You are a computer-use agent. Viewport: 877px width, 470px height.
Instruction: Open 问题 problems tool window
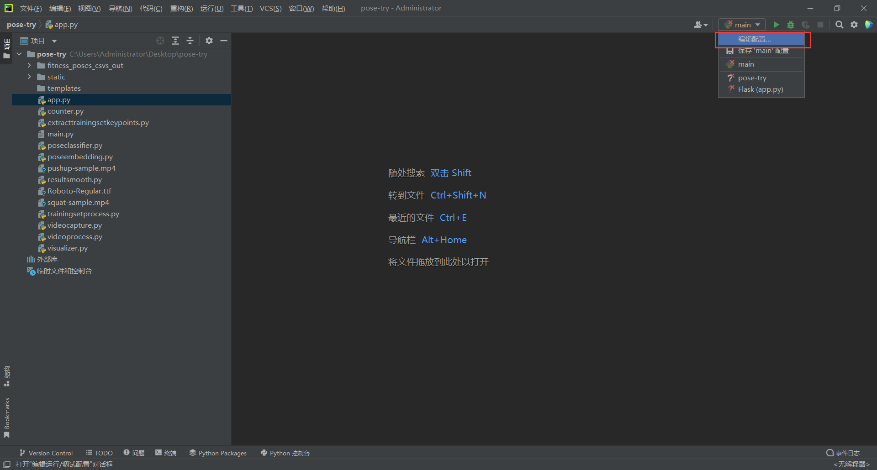click(x=134, y=453)
